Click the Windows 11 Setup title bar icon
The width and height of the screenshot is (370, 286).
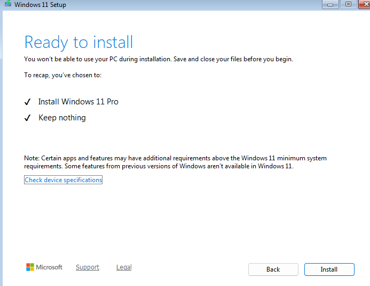coord(8,4)
